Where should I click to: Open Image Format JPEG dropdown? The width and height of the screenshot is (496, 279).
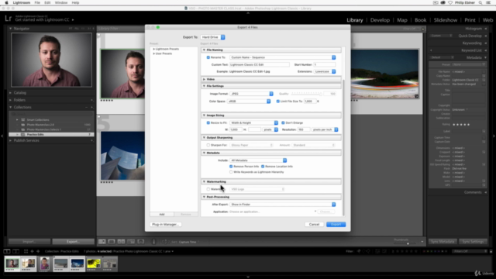[x=251, y=94]
